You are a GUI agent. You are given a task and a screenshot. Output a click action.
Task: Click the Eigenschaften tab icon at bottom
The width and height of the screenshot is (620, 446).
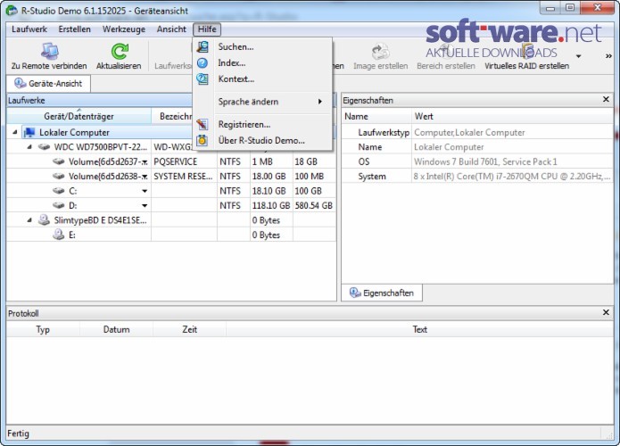coord(355,293)
